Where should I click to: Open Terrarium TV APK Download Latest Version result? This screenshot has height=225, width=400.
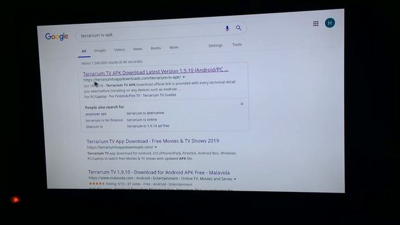(x=156, y=71)
